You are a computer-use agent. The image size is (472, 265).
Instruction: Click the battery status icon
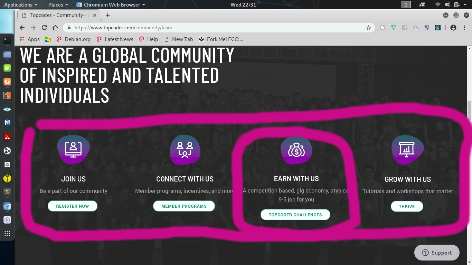tap(457, 5)
